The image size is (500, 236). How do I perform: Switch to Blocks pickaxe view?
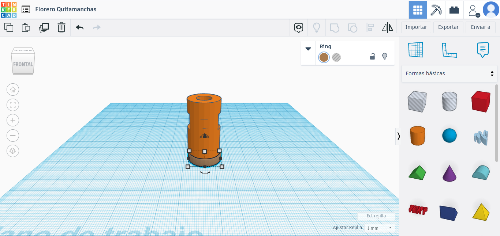point(436,10)
